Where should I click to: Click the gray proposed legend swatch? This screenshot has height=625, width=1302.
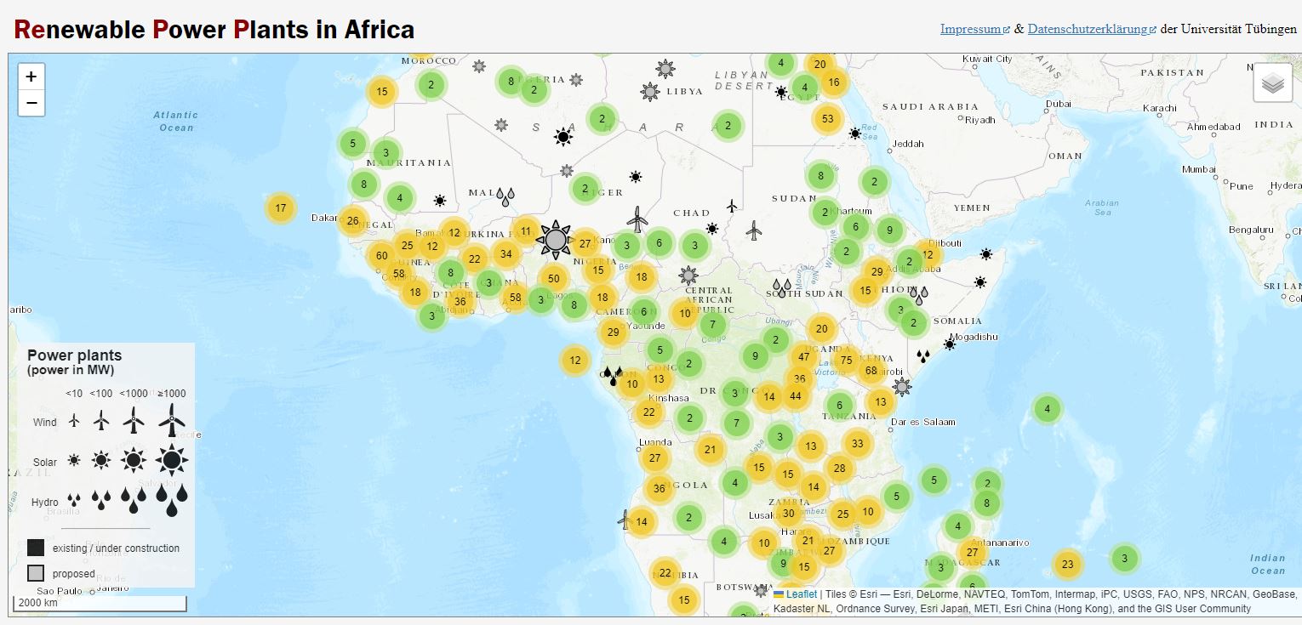pos(36,573)
